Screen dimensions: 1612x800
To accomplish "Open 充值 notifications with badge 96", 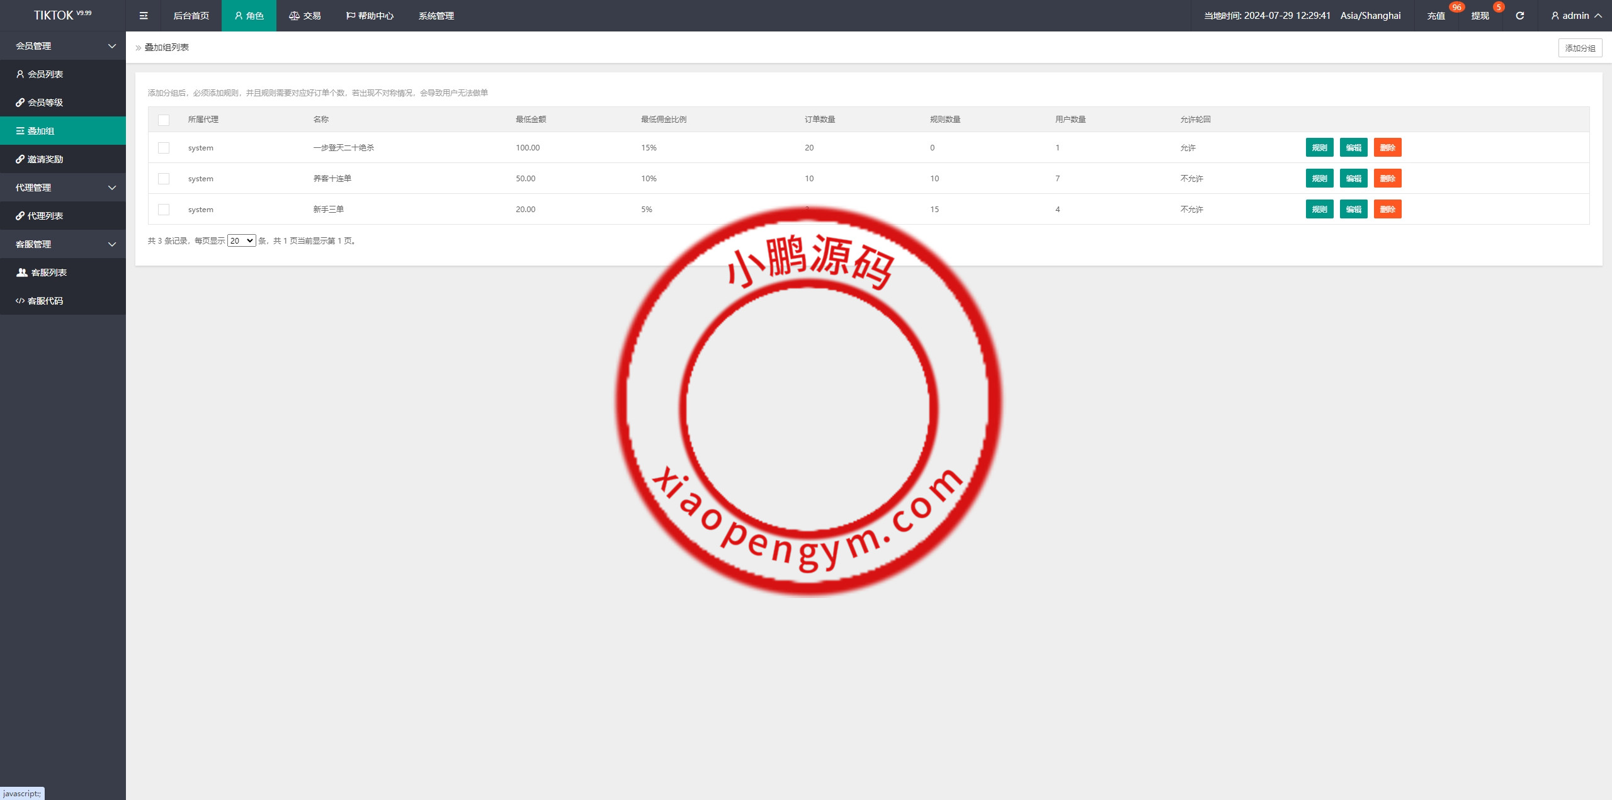I will 1436,16.
